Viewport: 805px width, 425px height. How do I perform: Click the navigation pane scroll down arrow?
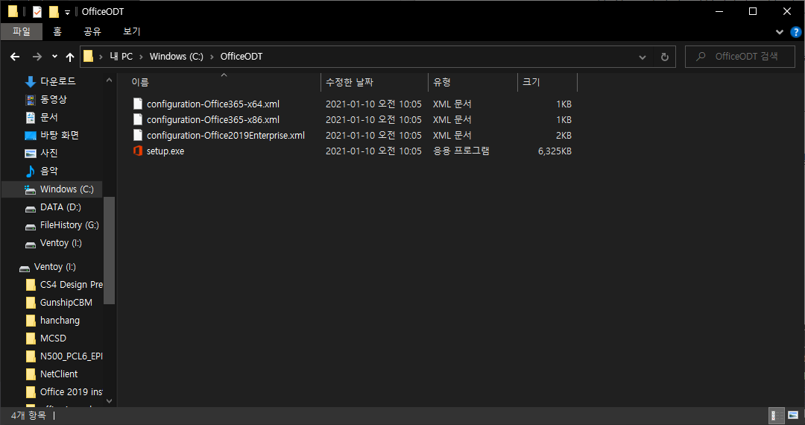coord(109,401)
